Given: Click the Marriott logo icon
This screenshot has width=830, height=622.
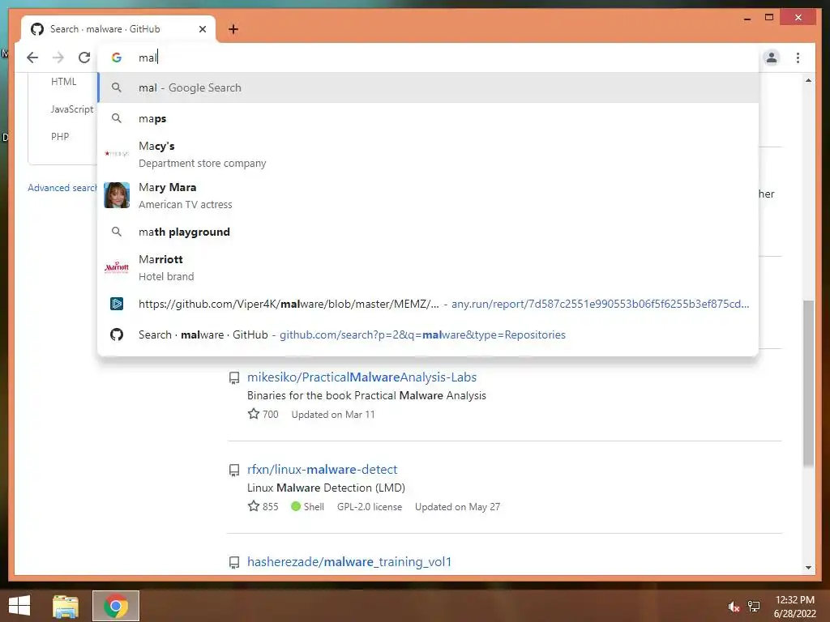Looking at the screenshot, I should click(x=117, y=267).
